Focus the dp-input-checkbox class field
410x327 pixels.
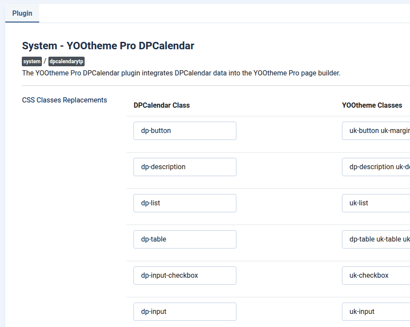184,276
